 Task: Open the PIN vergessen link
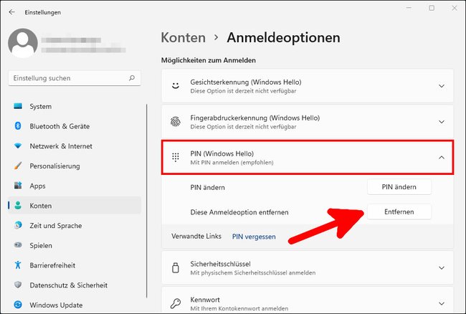coord(254,237)
